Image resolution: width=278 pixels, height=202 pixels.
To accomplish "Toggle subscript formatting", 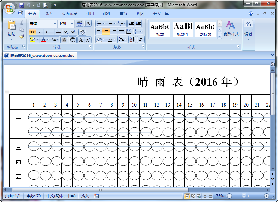I will [x=66, y=32].
